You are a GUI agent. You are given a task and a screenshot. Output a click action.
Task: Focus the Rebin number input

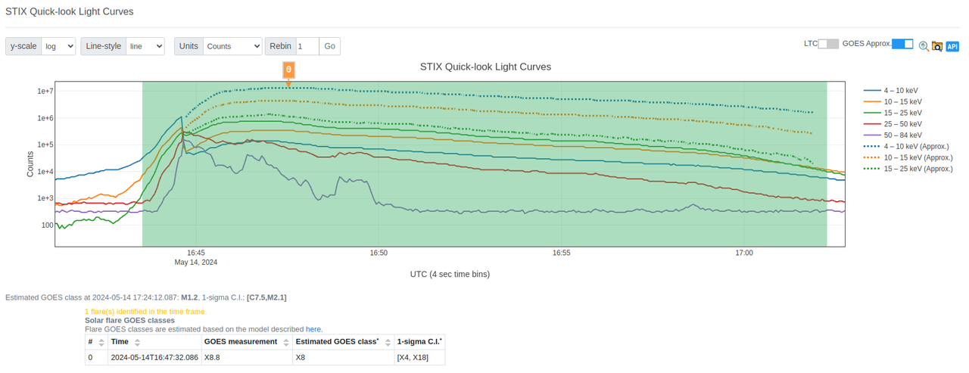[307, 46]
